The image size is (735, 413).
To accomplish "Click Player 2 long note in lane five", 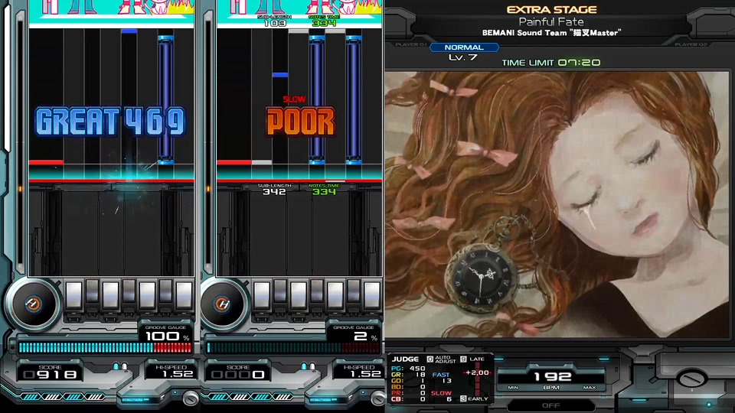I will point(316,99).
